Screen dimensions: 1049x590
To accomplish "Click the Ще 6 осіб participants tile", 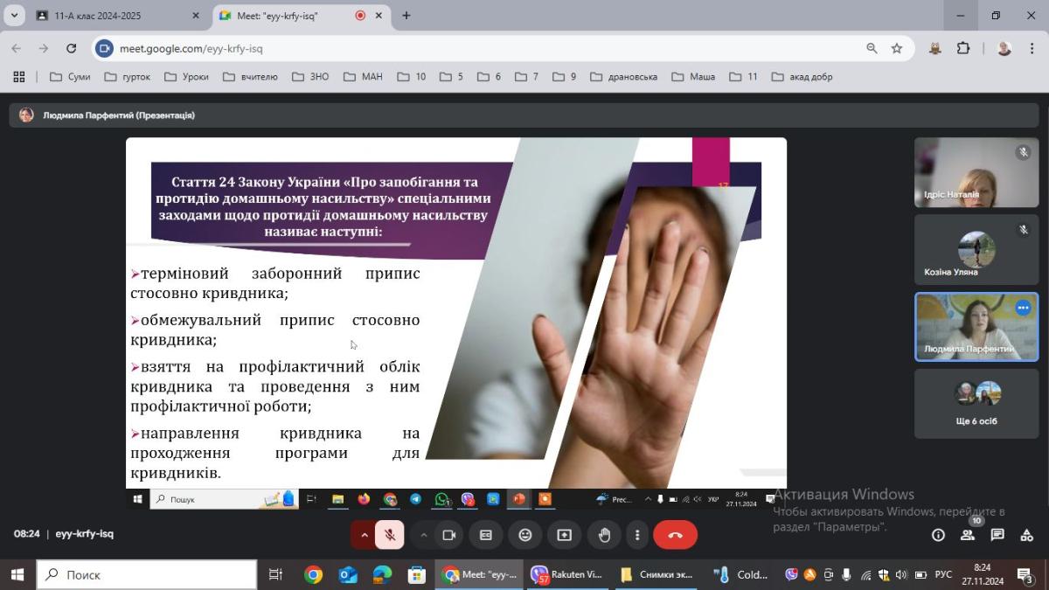I will click(976, 403).
